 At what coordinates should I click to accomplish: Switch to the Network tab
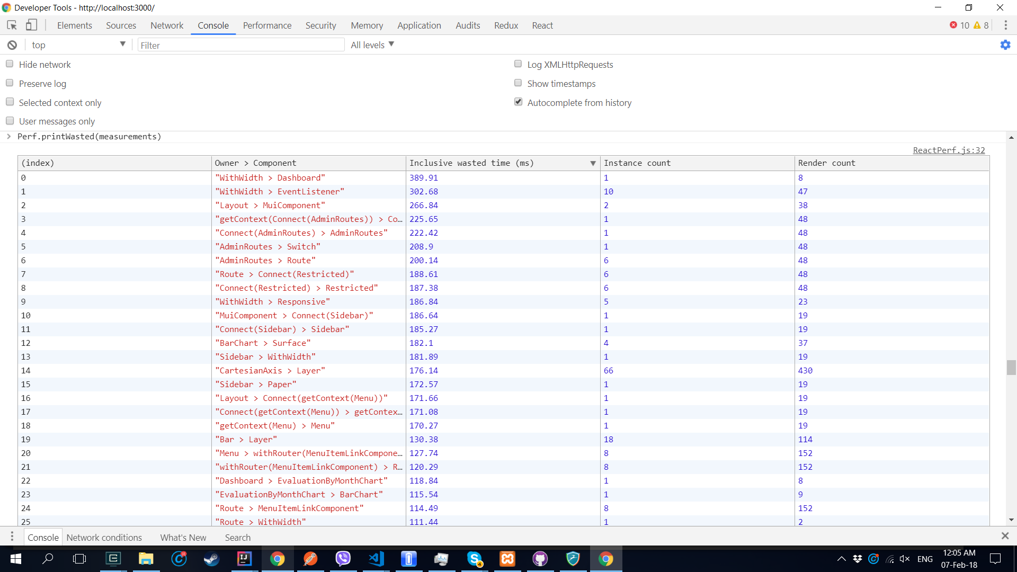click(x=167, y=25)
